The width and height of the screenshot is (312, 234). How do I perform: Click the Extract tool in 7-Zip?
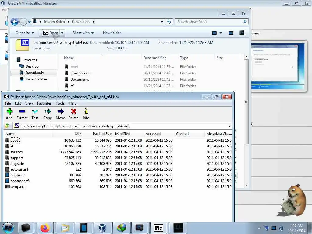click(x=22, y=114)
